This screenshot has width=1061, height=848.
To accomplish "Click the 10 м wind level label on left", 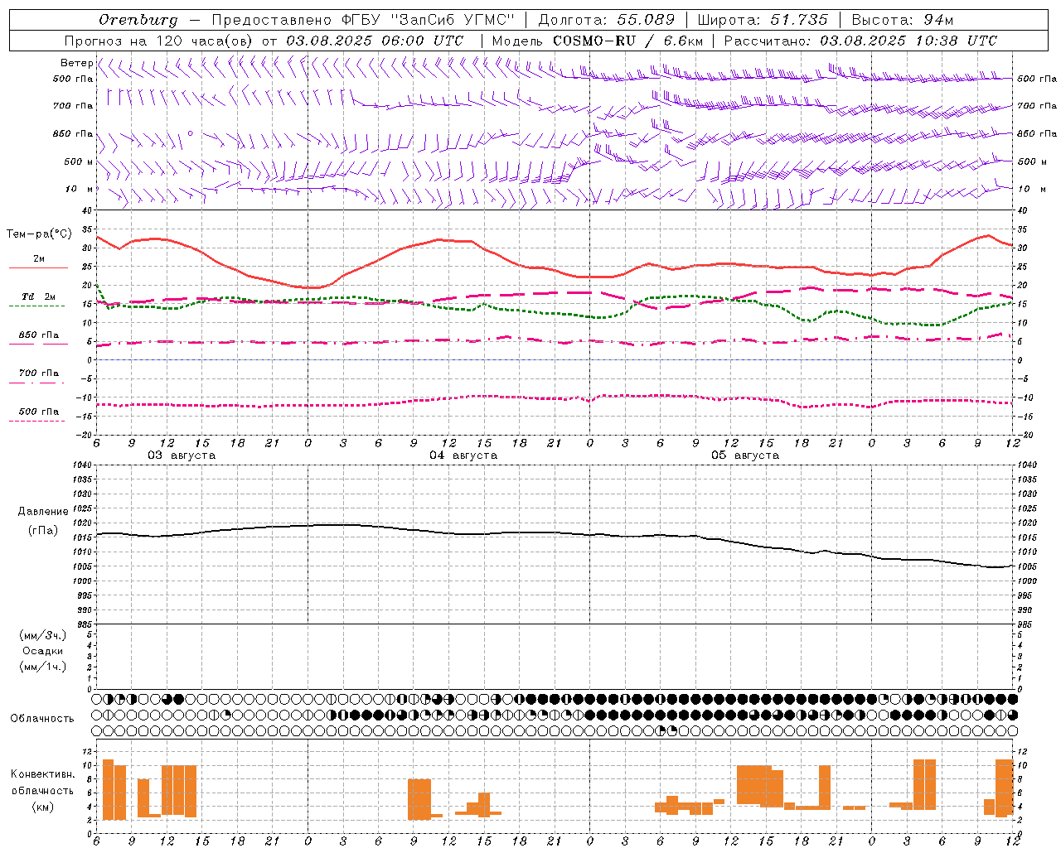I will 80,189.
